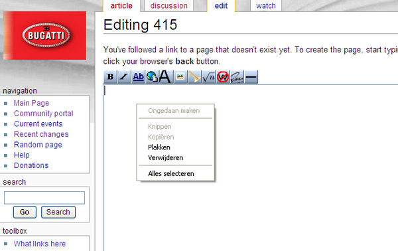The height and width of the screenshot is (251, 398).
Task: Open What links here
Action: pos(40,244)
